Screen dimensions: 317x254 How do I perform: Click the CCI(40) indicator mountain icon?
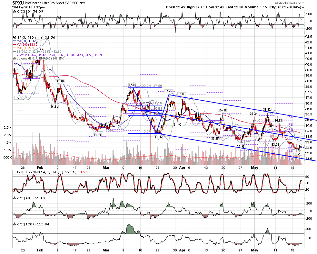(x=15, y=198)
